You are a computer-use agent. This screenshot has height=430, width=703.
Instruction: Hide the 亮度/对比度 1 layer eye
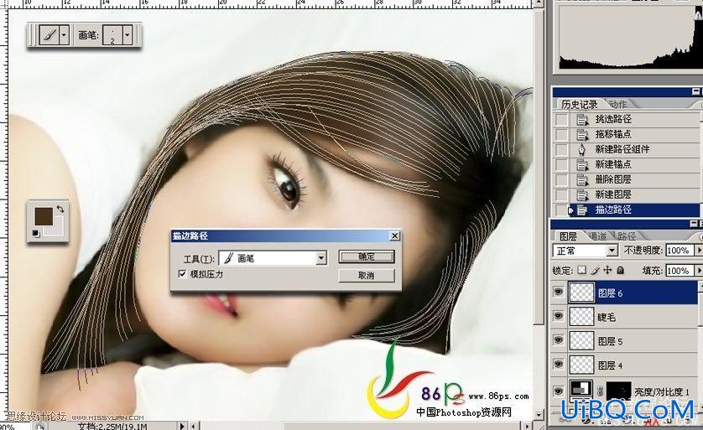pyautogui.click(x=558, y=391)
